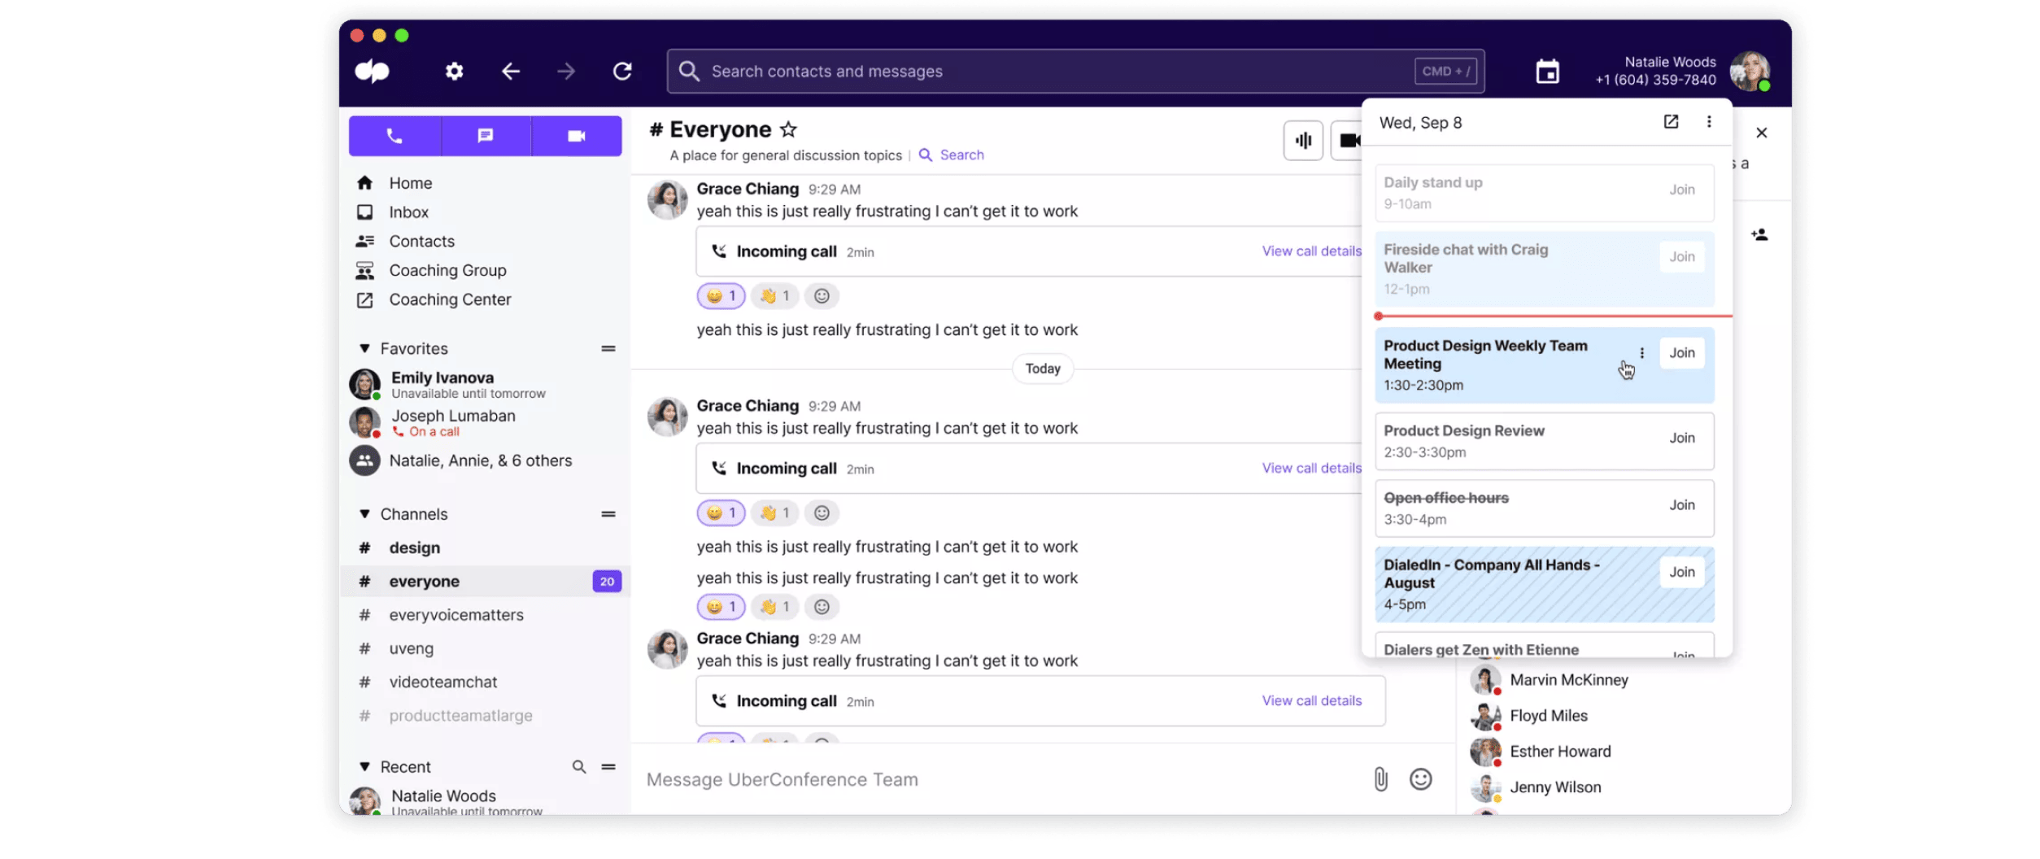
Task: Select the productteamatlarge channel
Action: 486,716
